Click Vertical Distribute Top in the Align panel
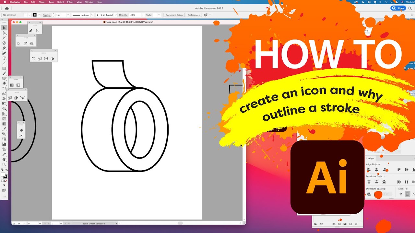Viewport: 415px width, 233px height. tap(369, 182)
